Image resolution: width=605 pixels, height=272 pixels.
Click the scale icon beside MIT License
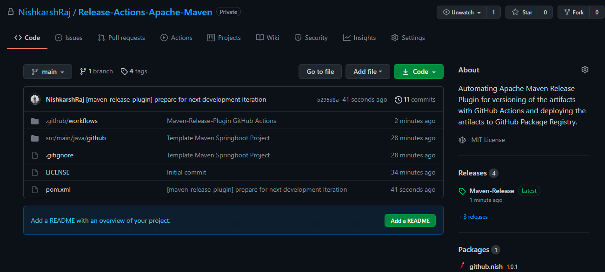461,139
